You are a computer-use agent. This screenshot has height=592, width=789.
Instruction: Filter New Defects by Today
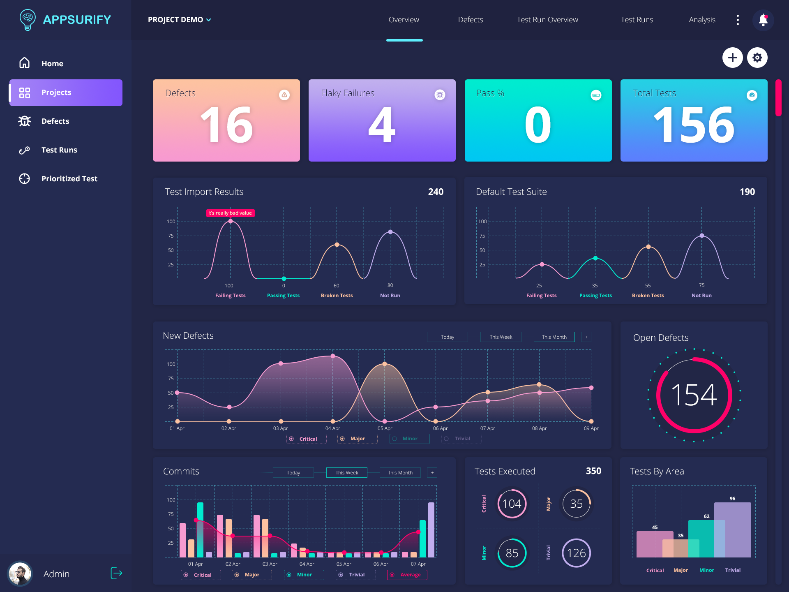(x=447, y=337)
